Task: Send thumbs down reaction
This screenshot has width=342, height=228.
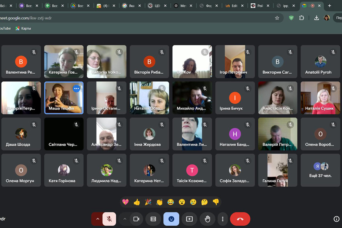Action: [x=216, y=202]
